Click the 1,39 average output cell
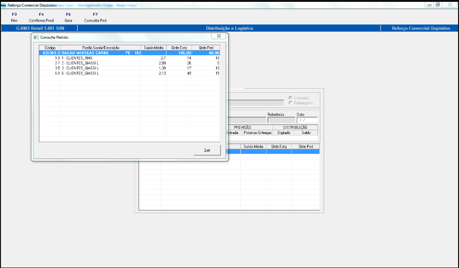459x268 pixels. point(153,68)
